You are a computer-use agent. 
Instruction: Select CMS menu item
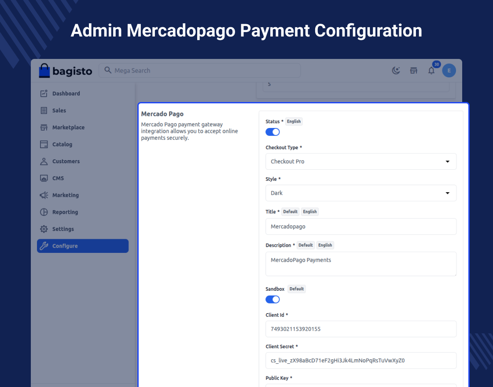[83, 178]
